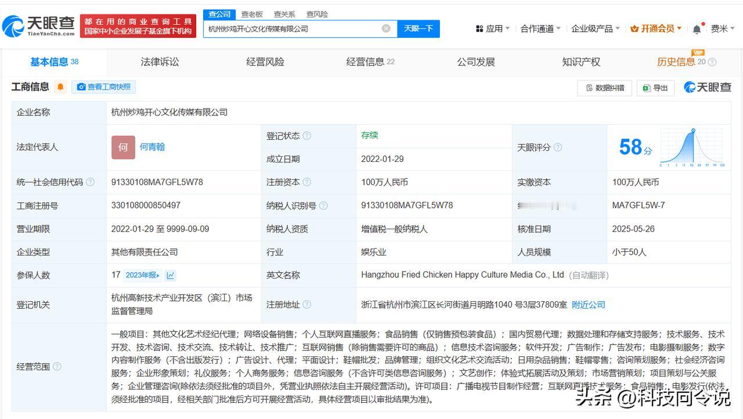Click the 增值税一般纳税人 value
This screenshot has height=419, width=743.
pos(395,229)
